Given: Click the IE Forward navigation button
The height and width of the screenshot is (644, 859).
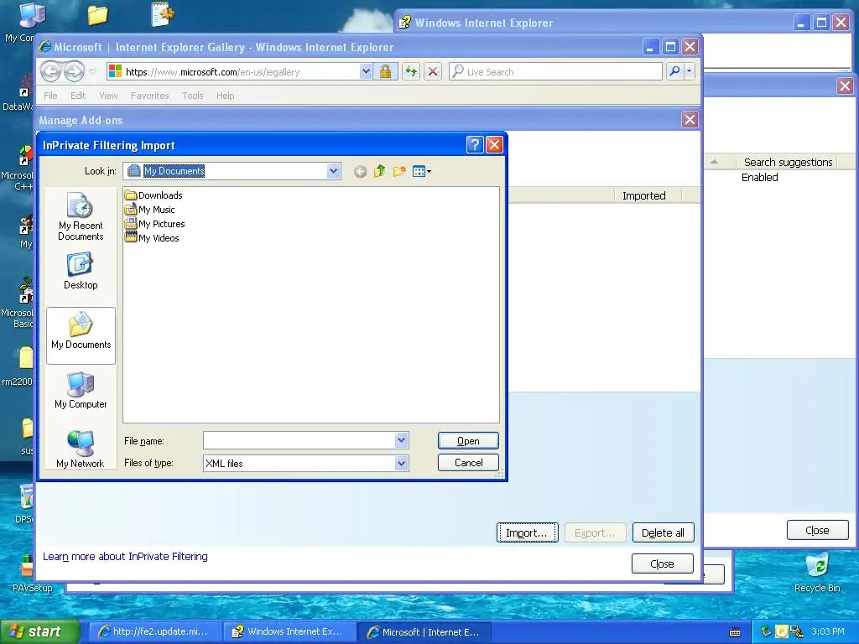Looking at the screenshot, I should click(74, 71).
